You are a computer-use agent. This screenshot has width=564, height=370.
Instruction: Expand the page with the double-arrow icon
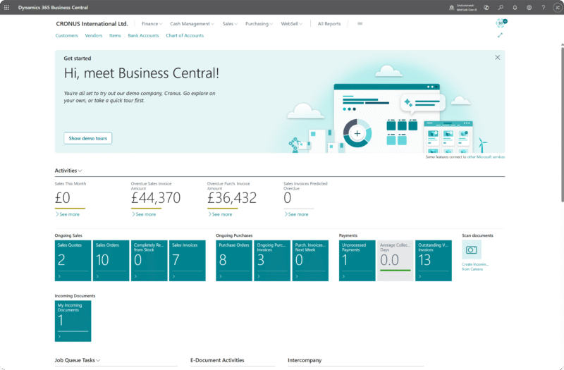tap(500, 35)
